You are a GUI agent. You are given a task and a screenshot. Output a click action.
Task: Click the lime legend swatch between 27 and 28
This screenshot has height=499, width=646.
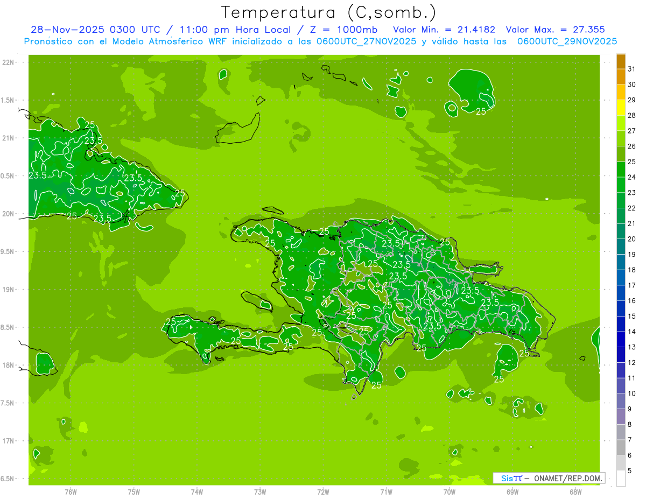[621, 123]
